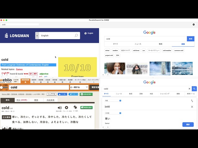Click the Twitter ツイート button on Weblio
198x148 pixels.
point(73,94)
